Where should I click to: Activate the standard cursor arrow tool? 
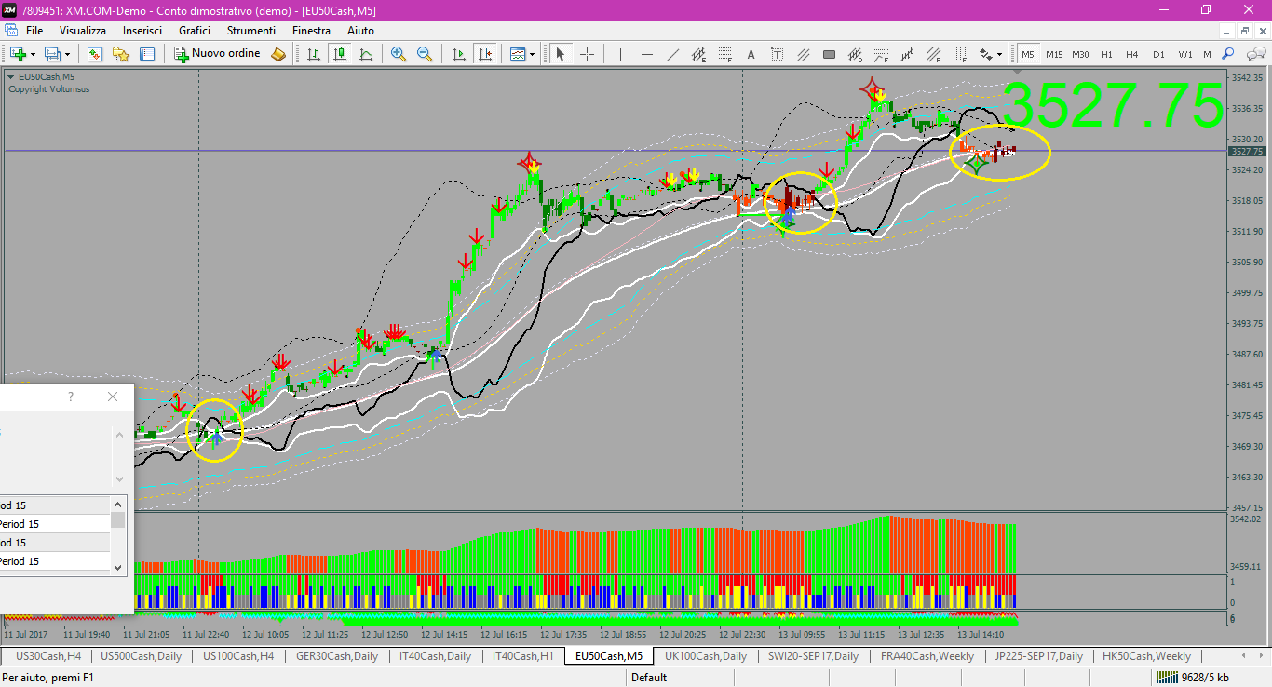561,54
